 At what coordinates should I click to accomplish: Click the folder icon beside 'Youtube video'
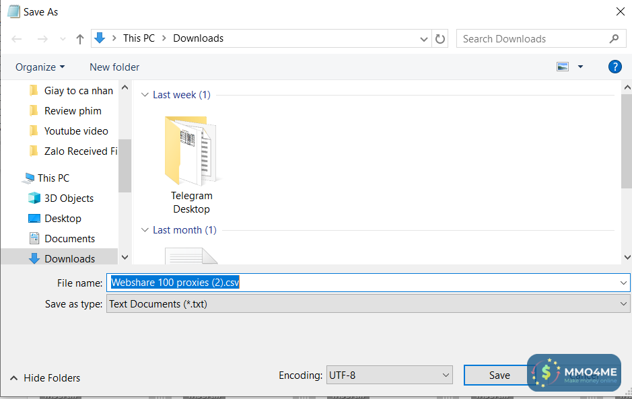tap(34, 131)
